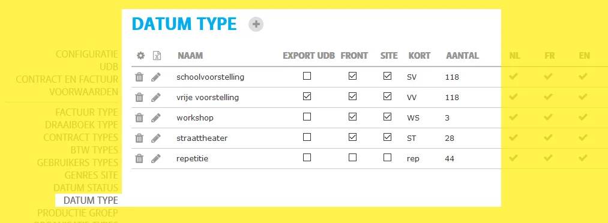Check Site checkbox for repetitie

[x=387, y=157]
